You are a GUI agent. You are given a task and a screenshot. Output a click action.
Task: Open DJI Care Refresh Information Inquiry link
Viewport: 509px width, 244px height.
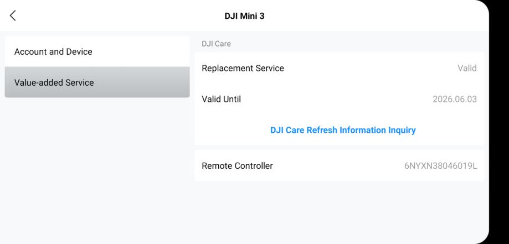343,130
